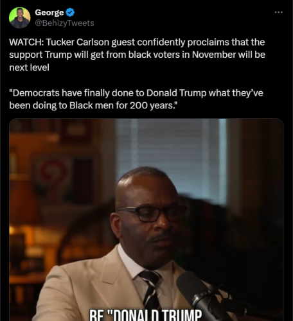This screenshot has height=321, width=293.
Task: Visit the display name George profile link
Action: 49,12
